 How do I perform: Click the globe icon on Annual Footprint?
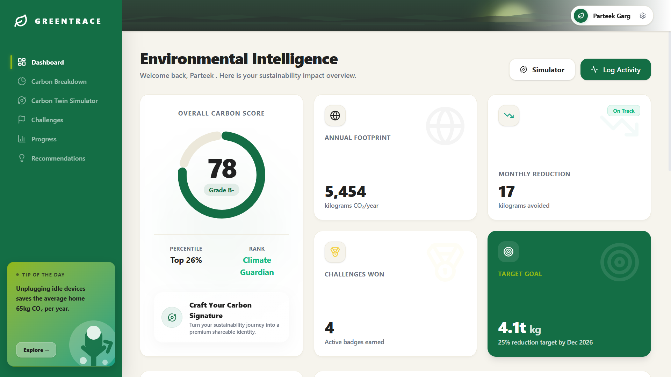335,116
